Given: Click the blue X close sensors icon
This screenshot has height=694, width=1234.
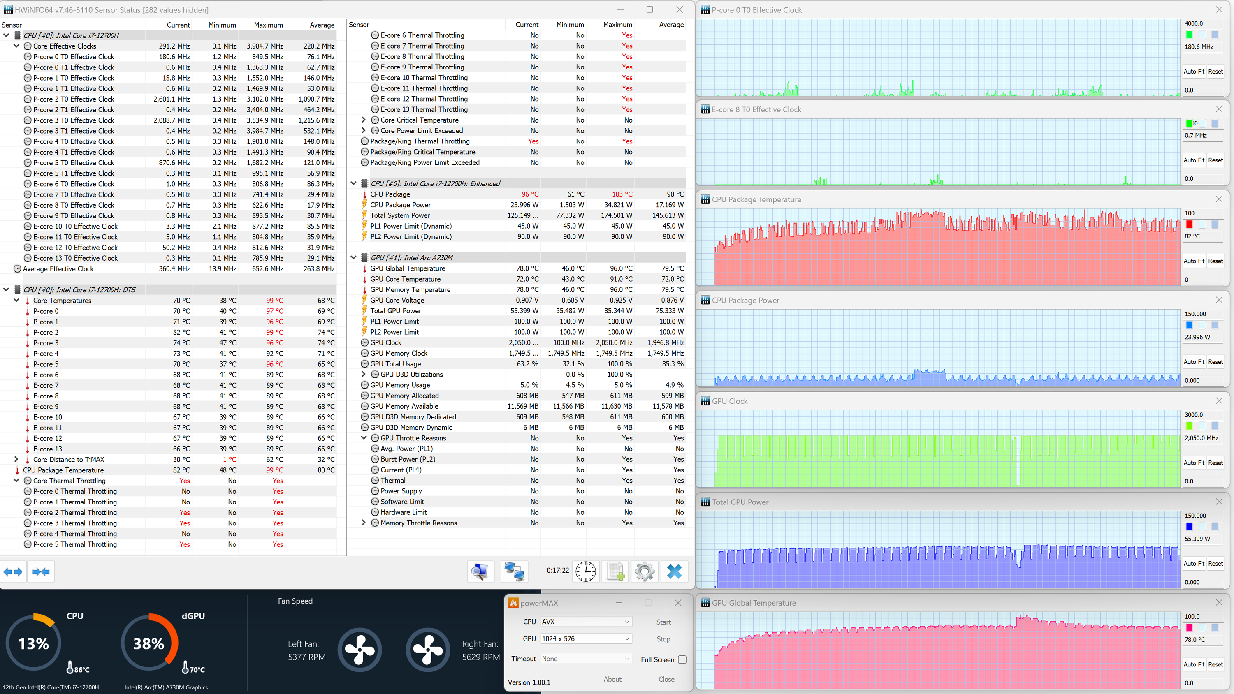Looking at the screenshot, I should pos(674,571).
